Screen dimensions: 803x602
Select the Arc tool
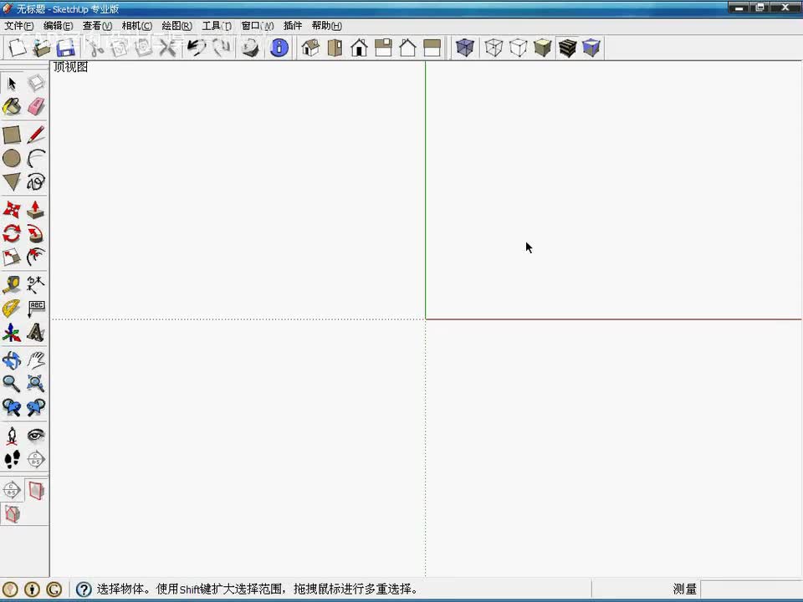36,159
